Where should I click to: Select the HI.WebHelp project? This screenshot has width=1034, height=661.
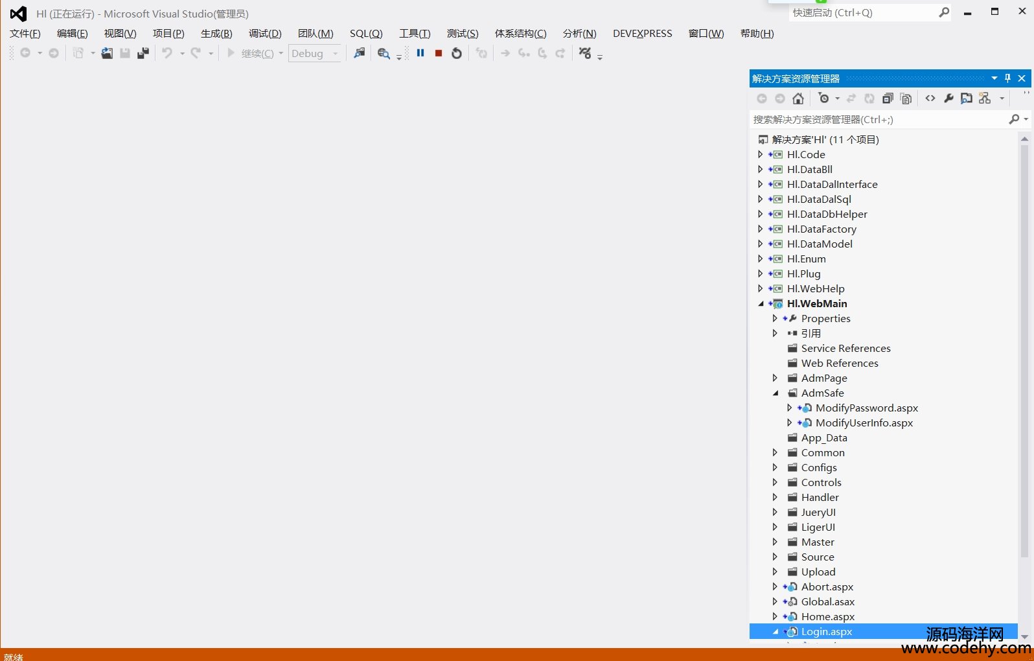(816, 288)
